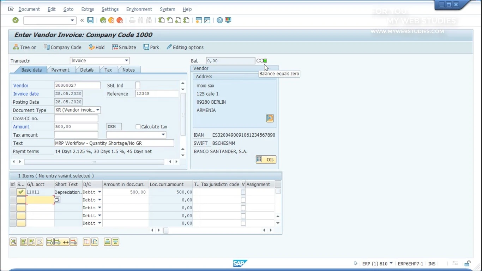482x271 pixels.
Task: Toggle the V checkbox in second item row
Action: (x=243, y=200)
